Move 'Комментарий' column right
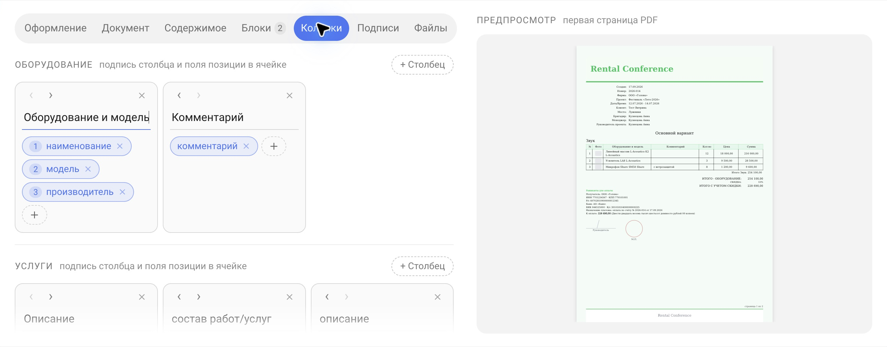887x347 pixels. pyautogui.click(x=198, y=95)
